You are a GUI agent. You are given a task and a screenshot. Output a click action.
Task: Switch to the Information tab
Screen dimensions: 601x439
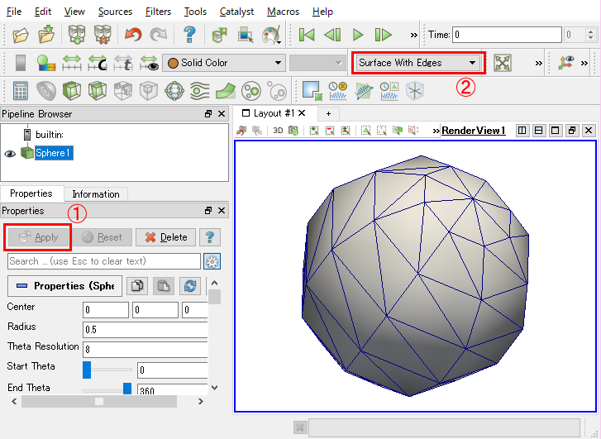(96, 194)
